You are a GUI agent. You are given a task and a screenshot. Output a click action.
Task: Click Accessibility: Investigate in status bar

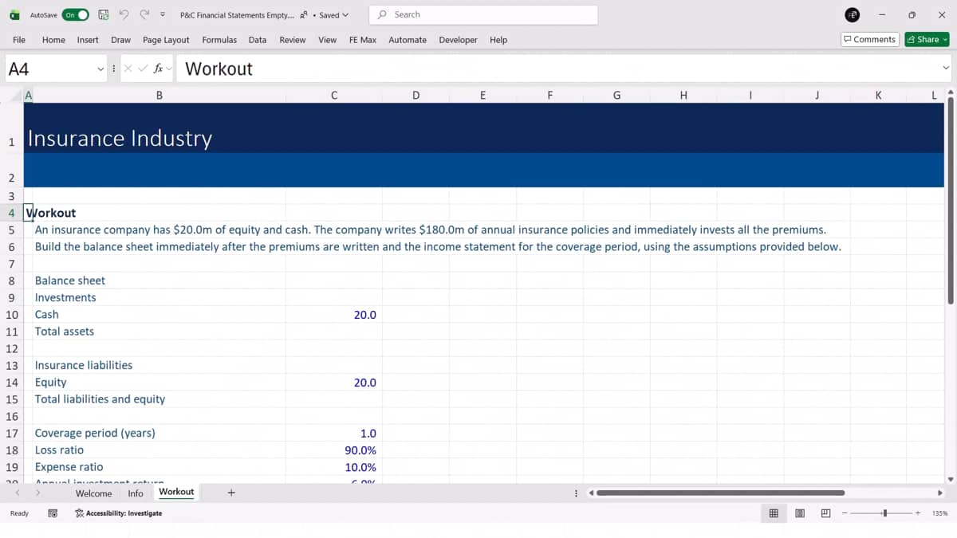point(119,513)
